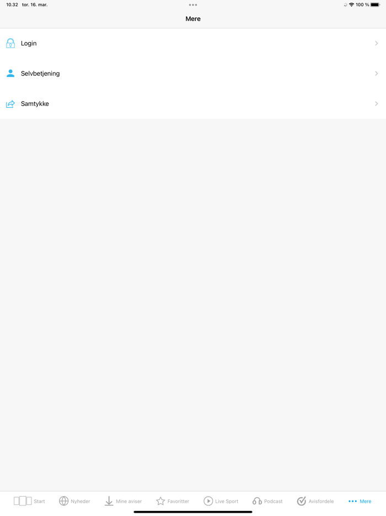Tap the padlock icon beside Login

coord(10,44)
